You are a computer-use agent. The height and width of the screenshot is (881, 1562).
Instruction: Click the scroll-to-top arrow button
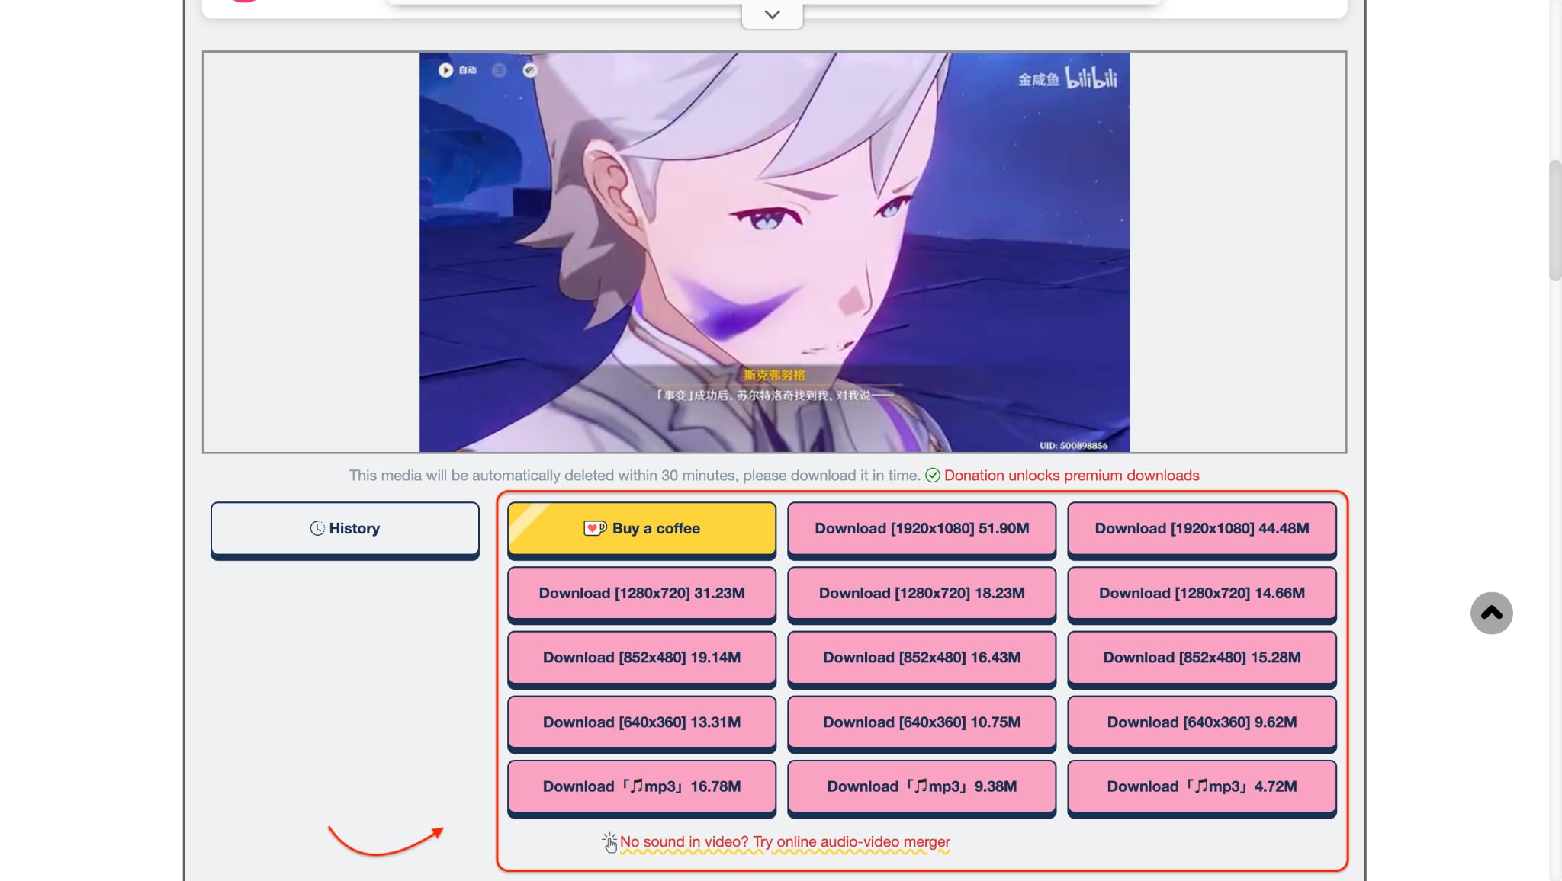click(1491, 613)
